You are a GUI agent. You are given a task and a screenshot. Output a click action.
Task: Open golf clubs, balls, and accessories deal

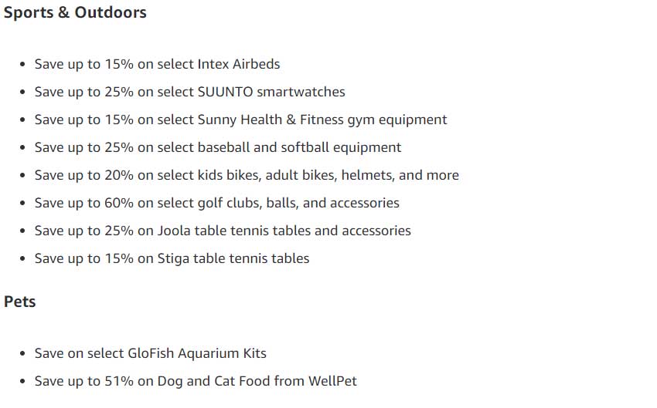[x=216, y=203]
